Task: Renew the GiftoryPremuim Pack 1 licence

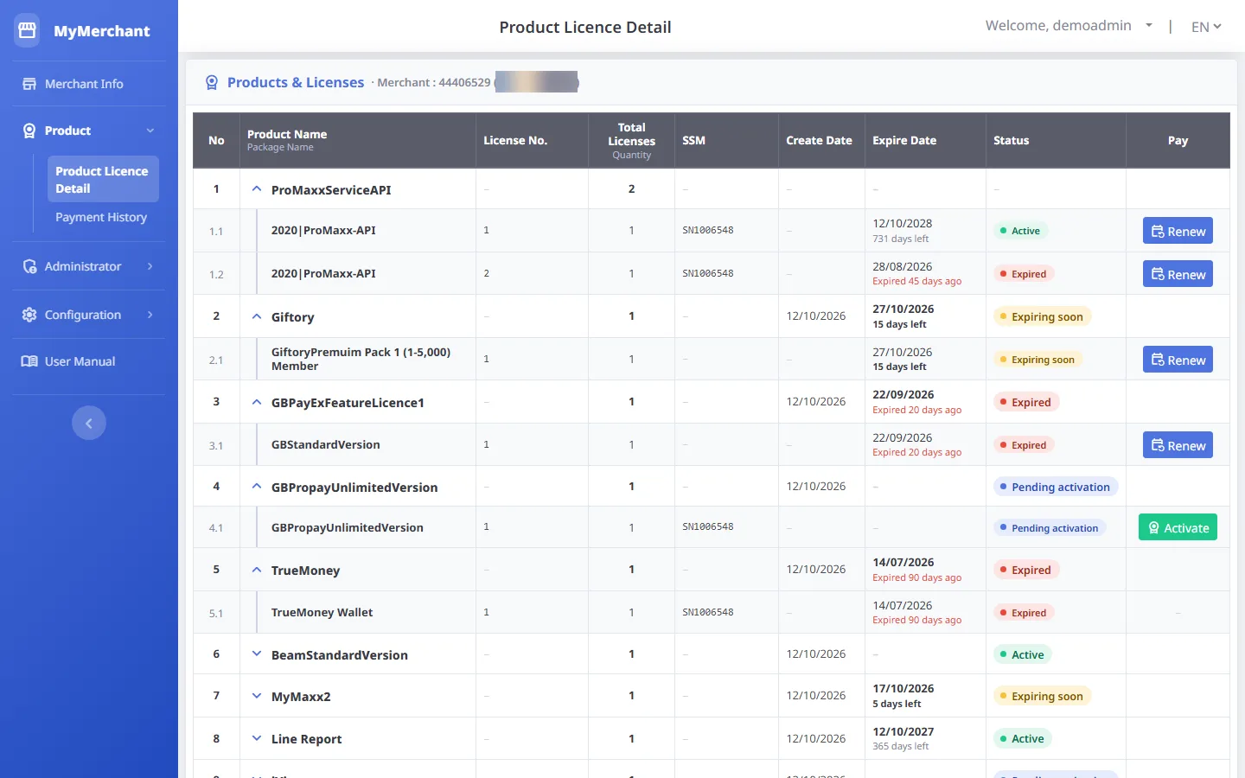Action: coord(1178,360)
